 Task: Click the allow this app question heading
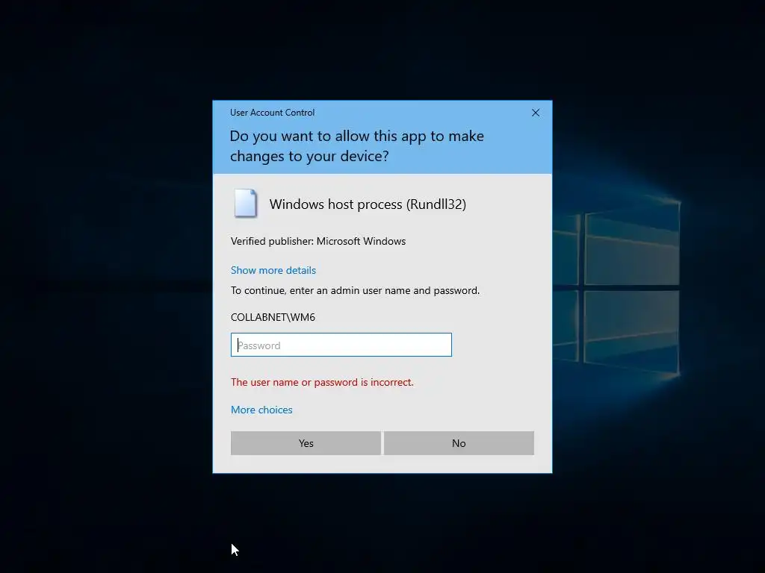[356, 145]
